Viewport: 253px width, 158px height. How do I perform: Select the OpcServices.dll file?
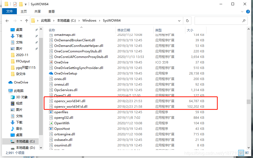coord(66,90)
